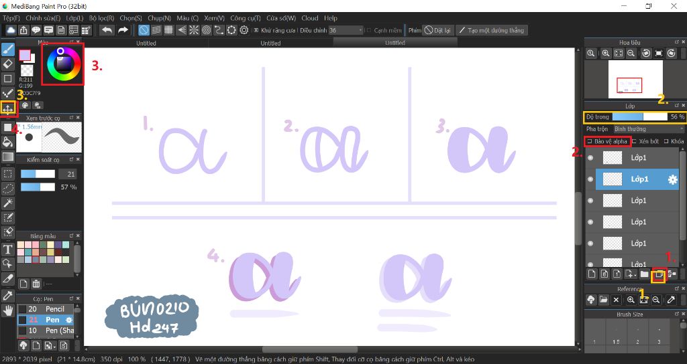Open file folder in Reference panel
687x364 pixels.
603,300
